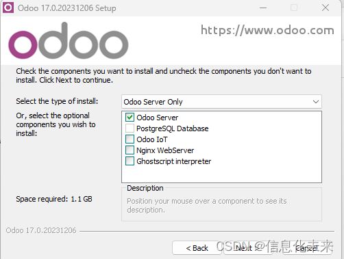
Task: Click the large Odoo logo banner
Action: (69, 40)
